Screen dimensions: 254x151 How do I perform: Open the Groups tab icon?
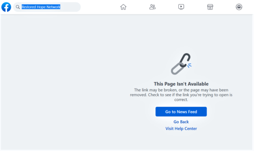[x=239, y=7]
